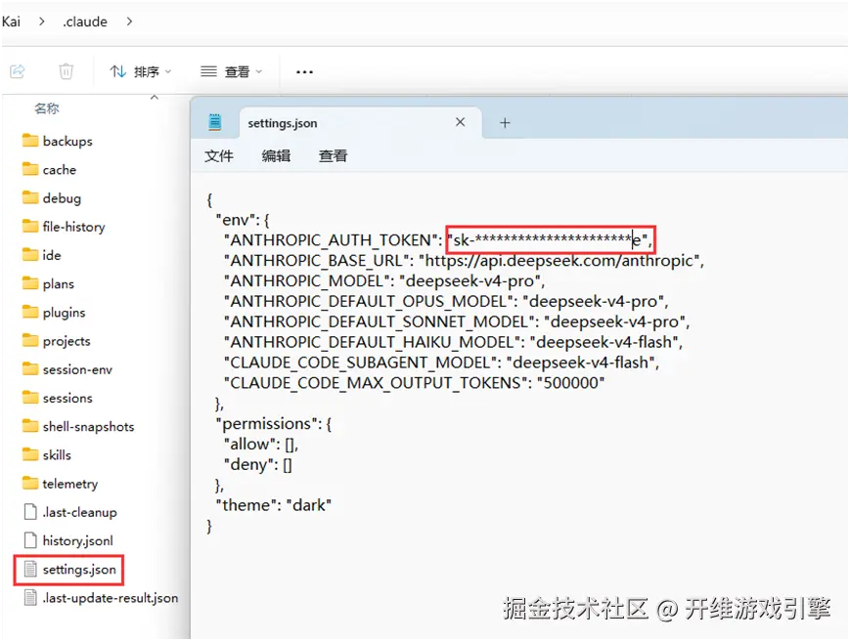The image size is (850, 641).
Task: Expand chevron after .claude in breadcrumb
Action: point(129,21)
